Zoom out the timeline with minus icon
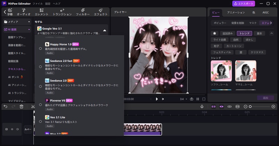The width and height of the screenshot is (279, 146). tap(246, 107)
